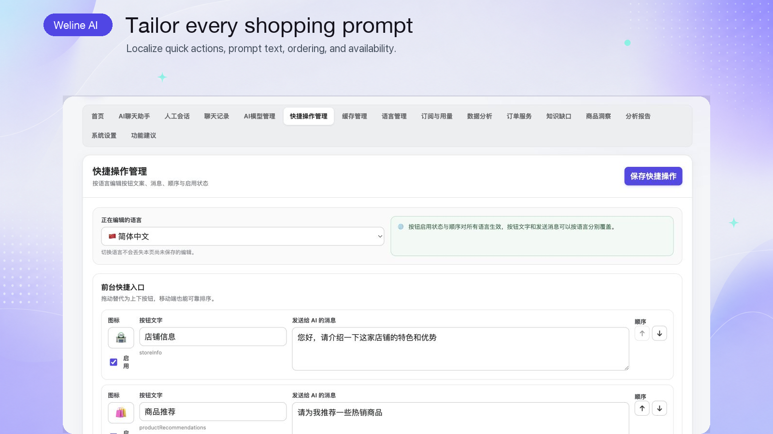Screen dimensions: 773x434
Task: Toggle the 启用 checkbox for 店铺信息
Action: tap(114, 362)
